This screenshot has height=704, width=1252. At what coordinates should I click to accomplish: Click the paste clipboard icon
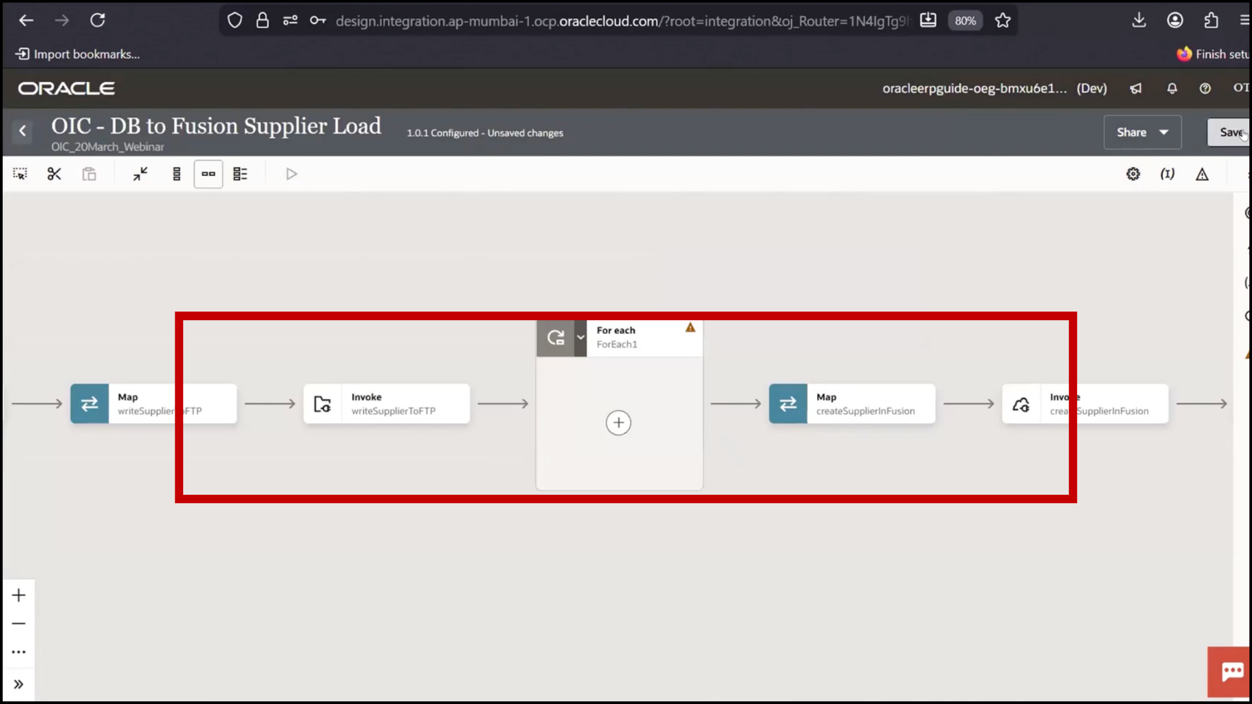[x=89, y=174]
